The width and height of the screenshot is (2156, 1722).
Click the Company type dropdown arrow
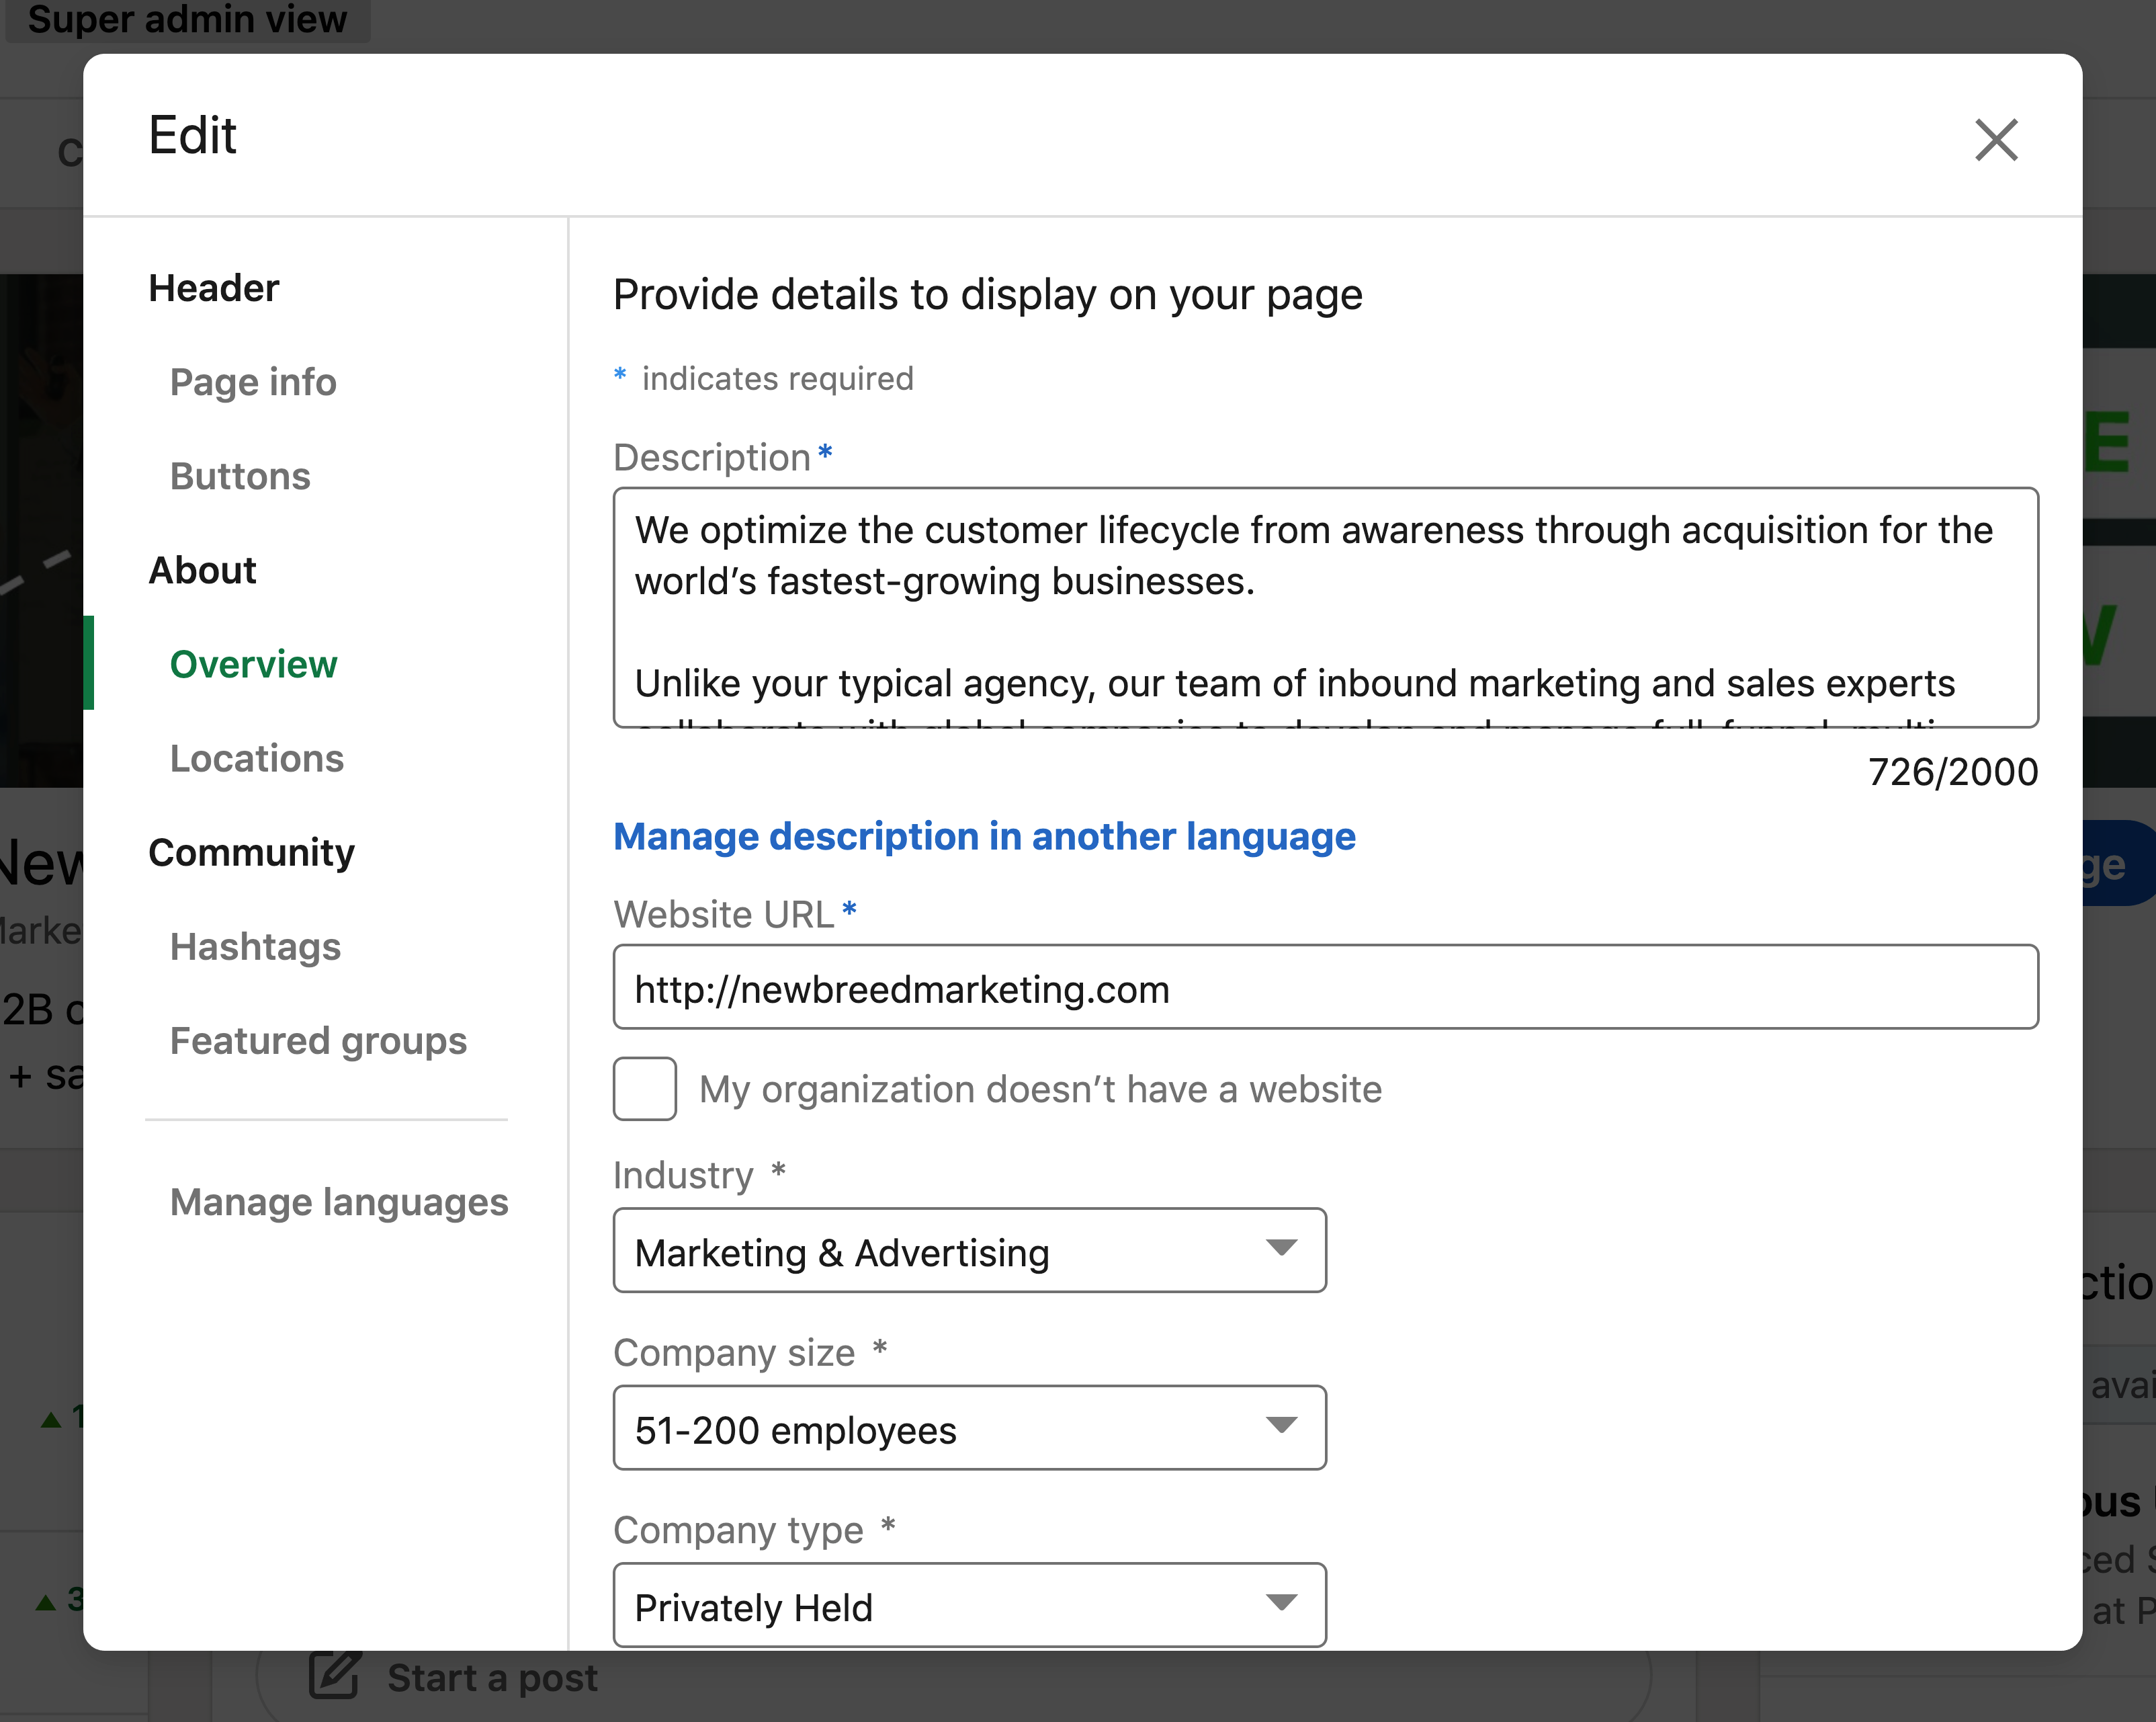[x=1281, y=1602]
